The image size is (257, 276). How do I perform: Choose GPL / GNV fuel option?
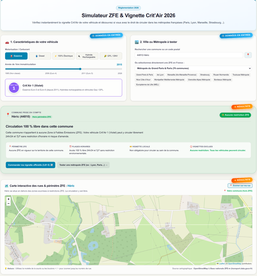coord(111,56)
